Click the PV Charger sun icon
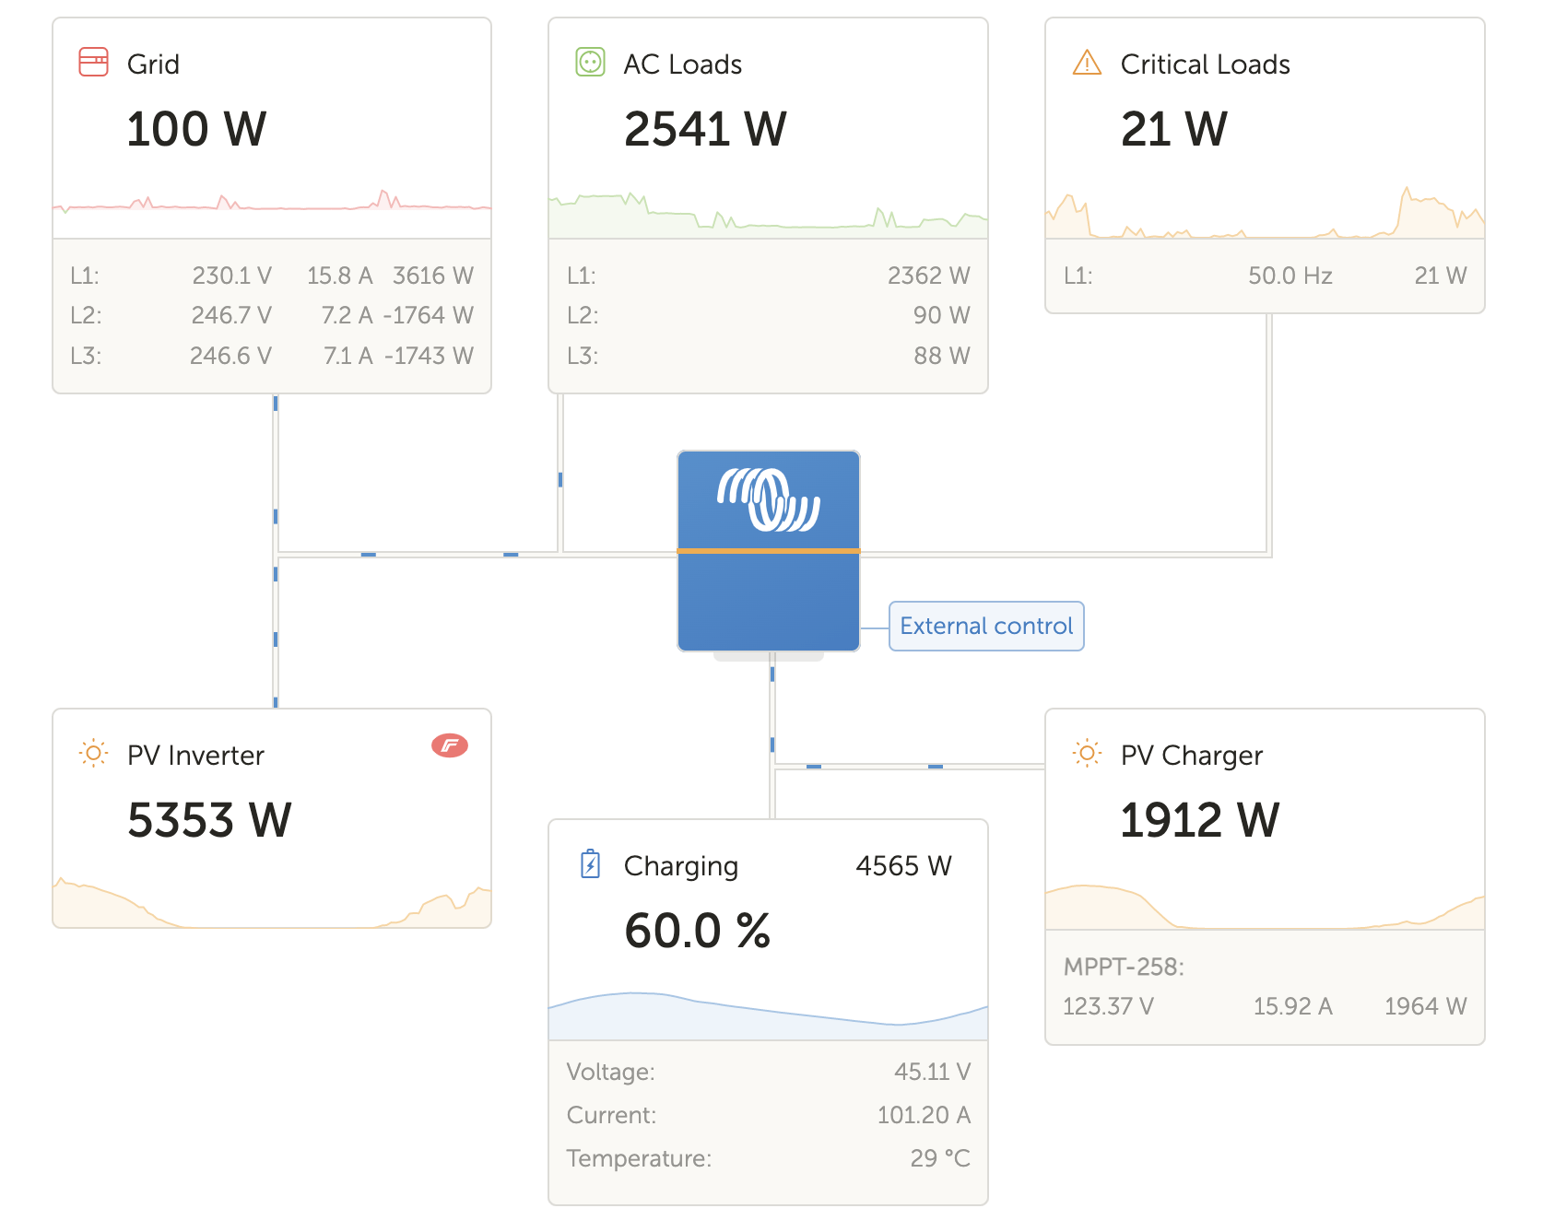1543x1220 pixels. pos(1087,754)
